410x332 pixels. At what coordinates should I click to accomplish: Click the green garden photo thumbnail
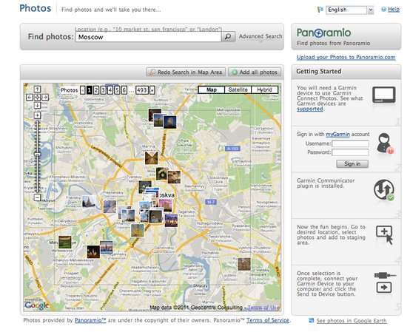click(x=64, y=242)
